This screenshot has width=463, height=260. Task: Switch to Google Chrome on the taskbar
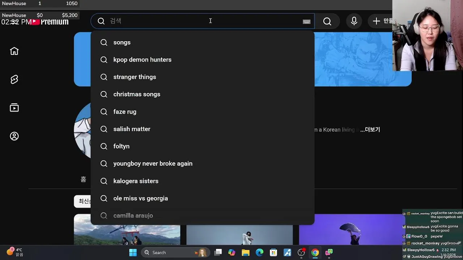tap(315, 252)
